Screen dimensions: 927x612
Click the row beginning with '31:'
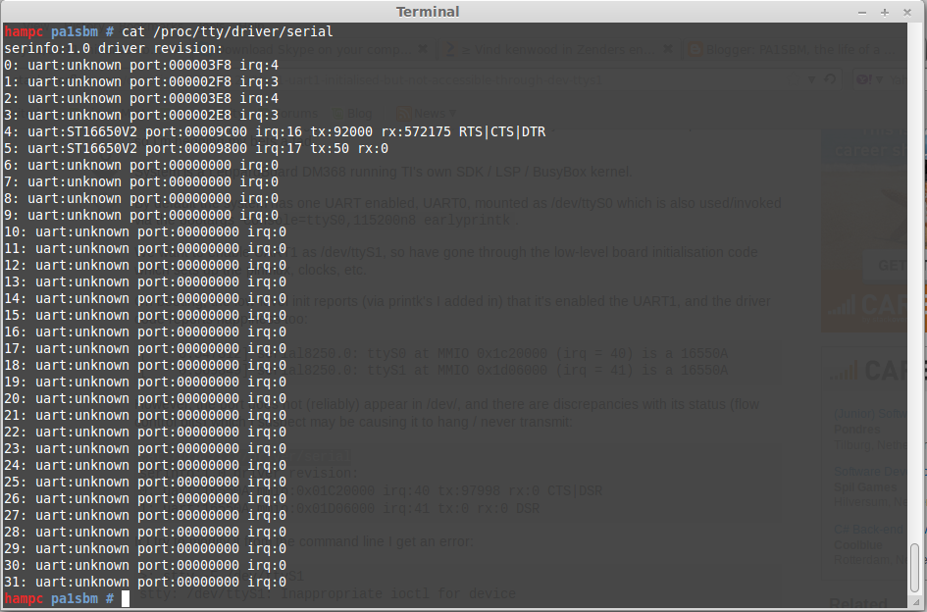[145, 582]
